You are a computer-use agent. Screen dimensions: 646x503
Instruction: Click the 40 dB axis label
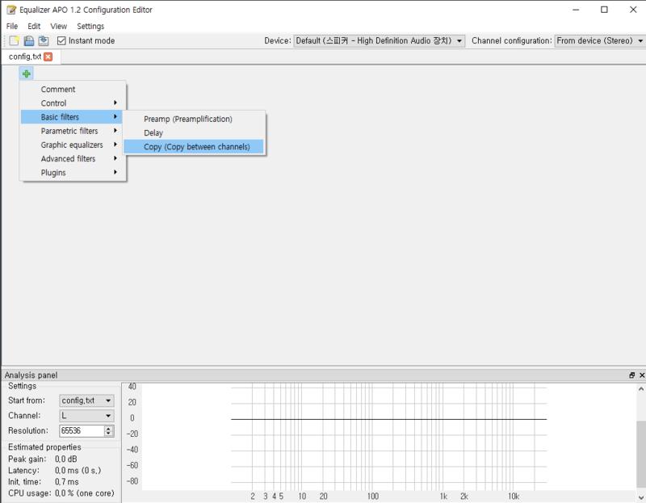click(x=132, y=387)
